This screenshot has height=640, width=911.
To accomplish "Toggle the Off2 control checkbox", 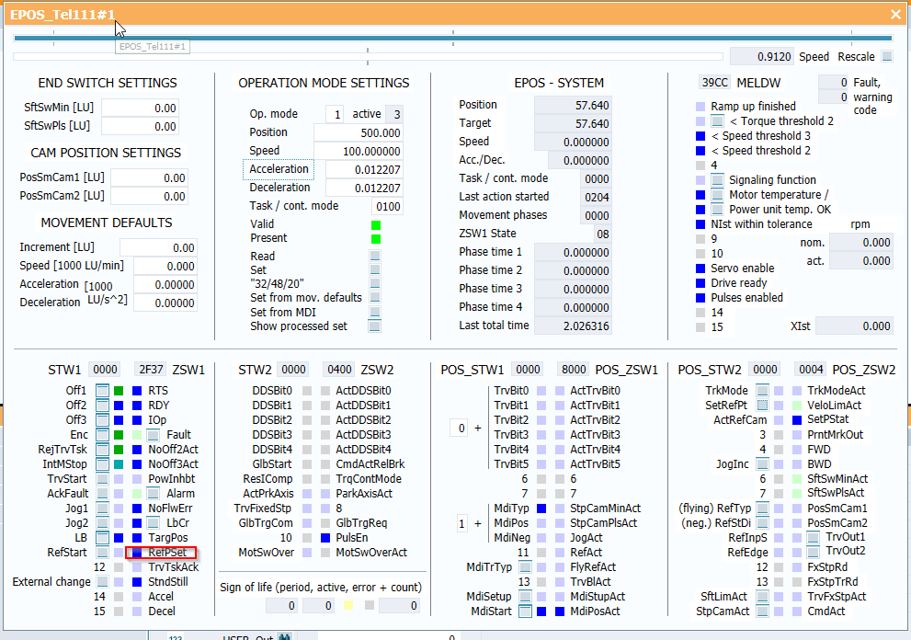I will point(102,406).
